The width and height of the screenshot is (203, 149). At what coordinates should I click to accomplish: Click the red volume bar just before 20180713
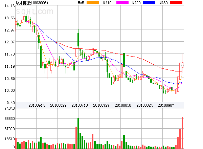click(x=76, y=137)
